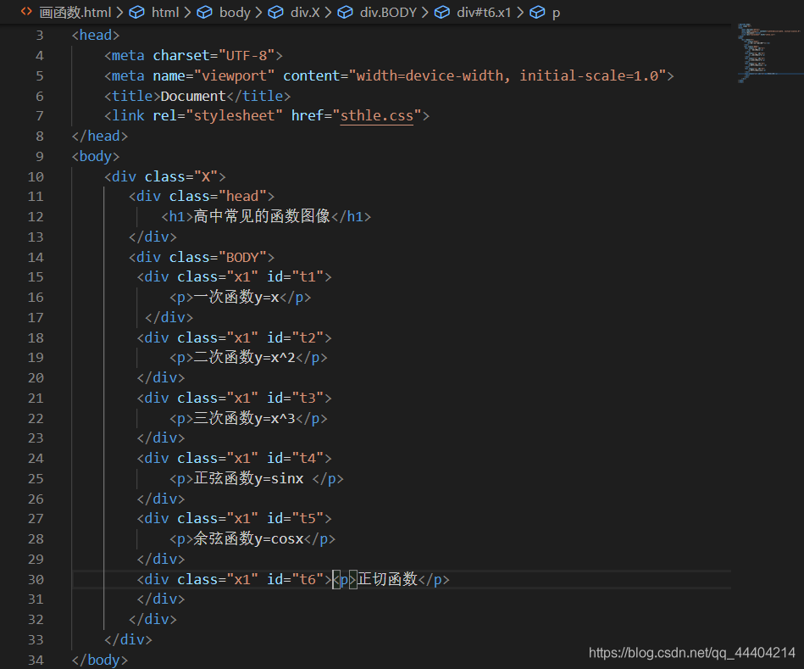The width and height of the screenshot is (804, 669).
Task: Expand chevron after div.BODY breadcrumb
Action: pos(425,12)
